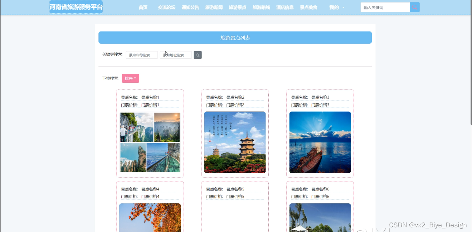Click the top navigation search magnifier icon
The width and height of the screenshot is (472, 232).
click(x=415, y=7)
